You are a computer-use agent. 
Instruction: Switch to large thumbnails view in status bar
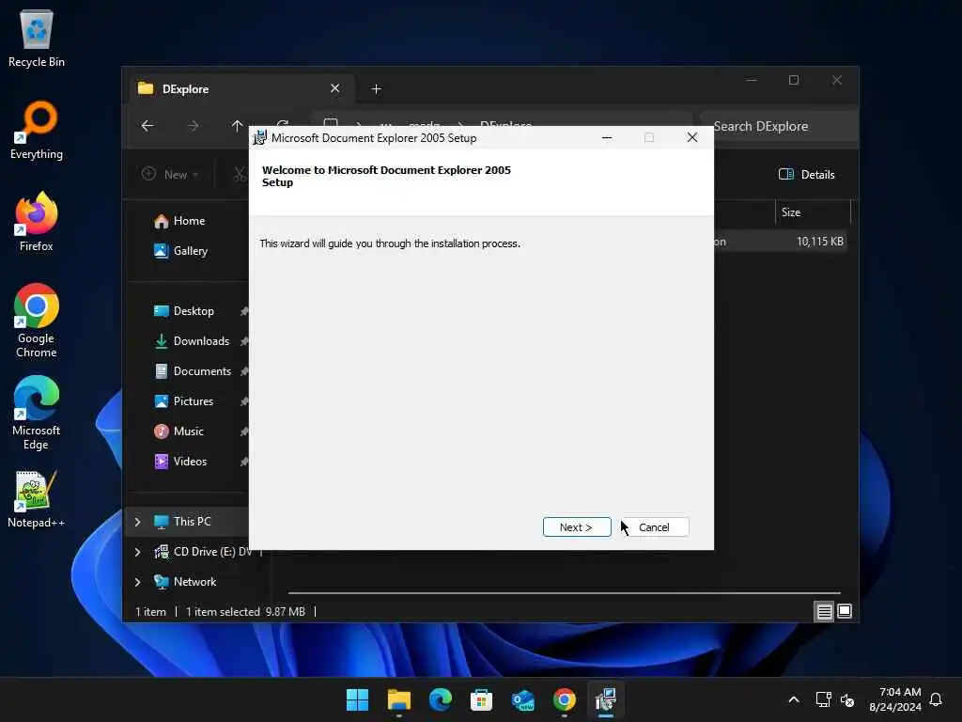click(845, 611)
